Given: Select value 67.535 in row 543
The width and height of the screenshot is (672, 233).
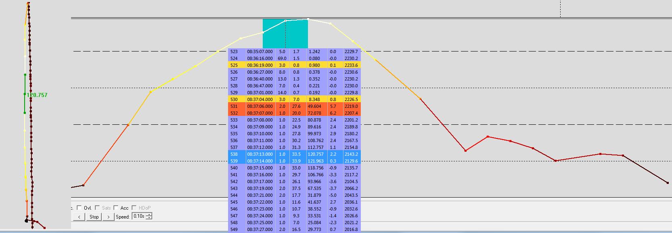Looking at the screenshot, I should click(x=314, y=188).
